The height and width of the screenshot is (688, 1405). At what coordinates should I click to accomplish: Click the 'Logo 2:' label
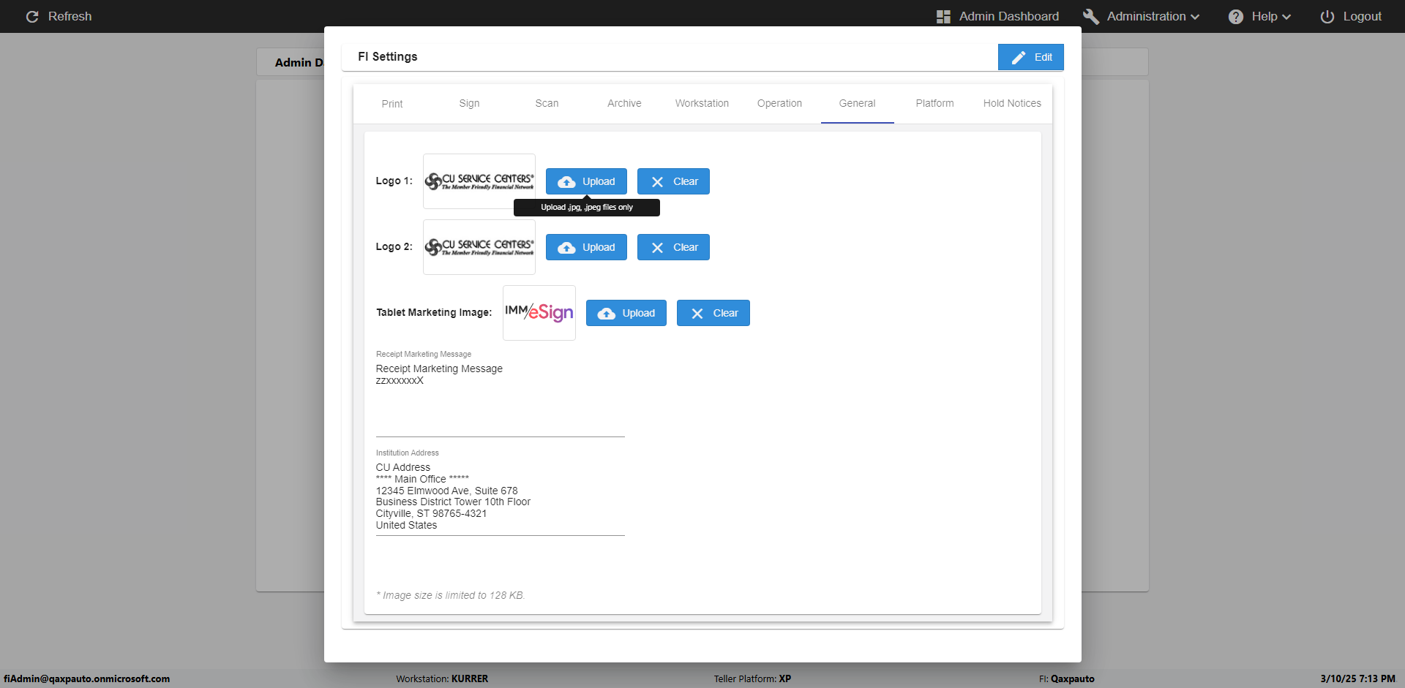click(394, 246)
